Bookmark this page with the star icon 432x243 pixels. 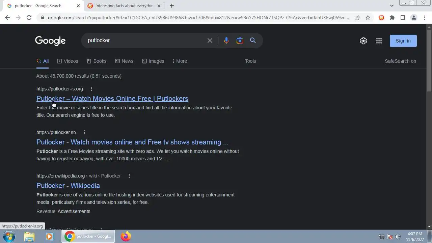(368, 18)
